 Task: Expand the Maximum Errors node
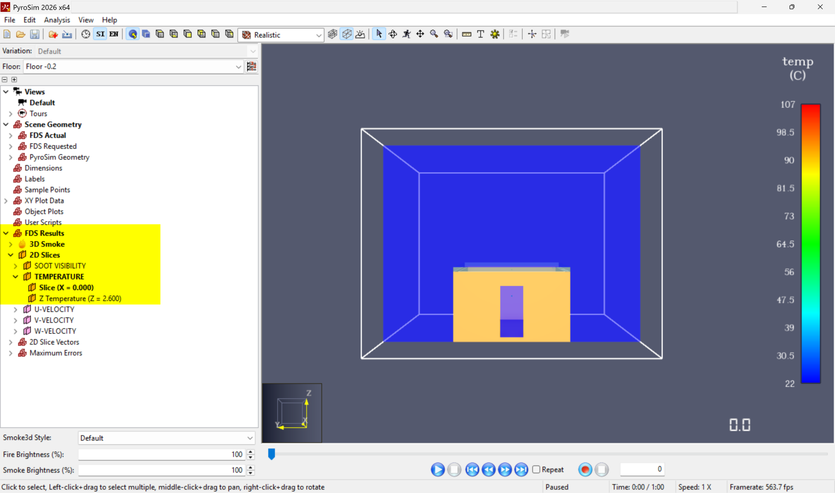point(11,353)
